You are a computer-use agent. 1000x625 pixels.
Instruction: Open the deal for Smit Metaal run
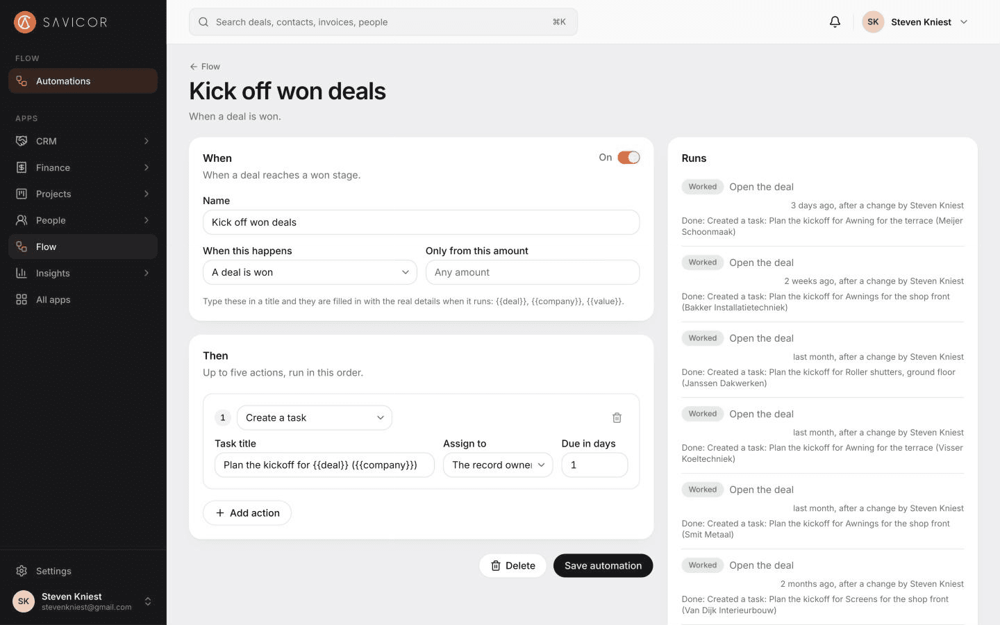click(761, 490)
